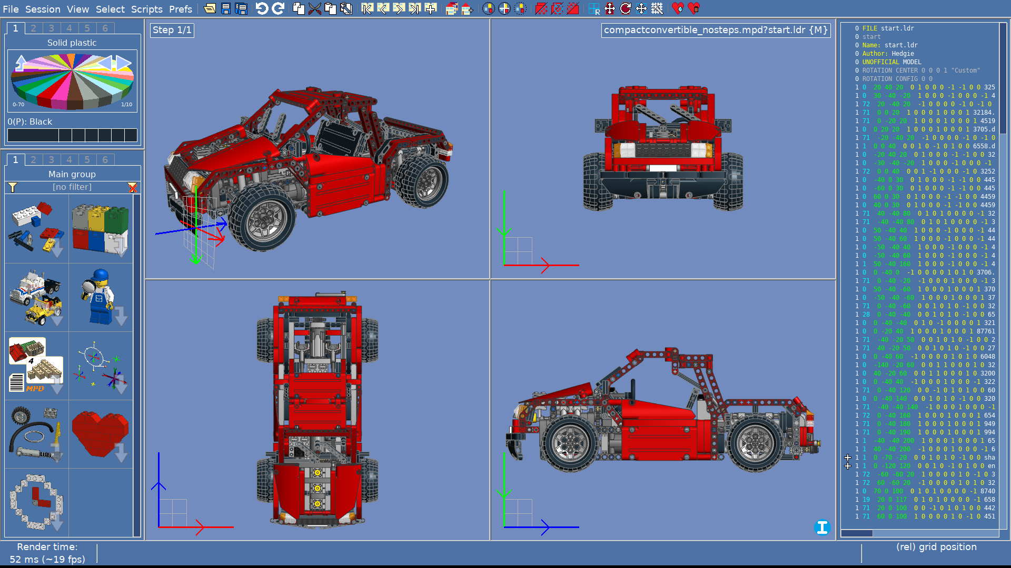Click the yellow open folder icon

click(210, 8)
